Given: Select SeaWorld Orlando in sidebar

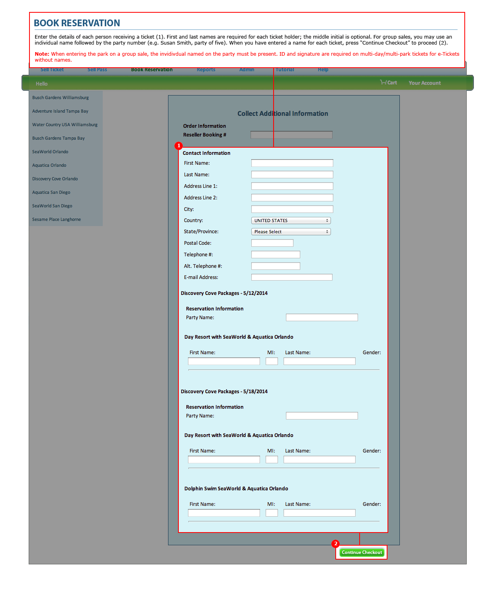Looking at the screenshot, I should 50,152.
